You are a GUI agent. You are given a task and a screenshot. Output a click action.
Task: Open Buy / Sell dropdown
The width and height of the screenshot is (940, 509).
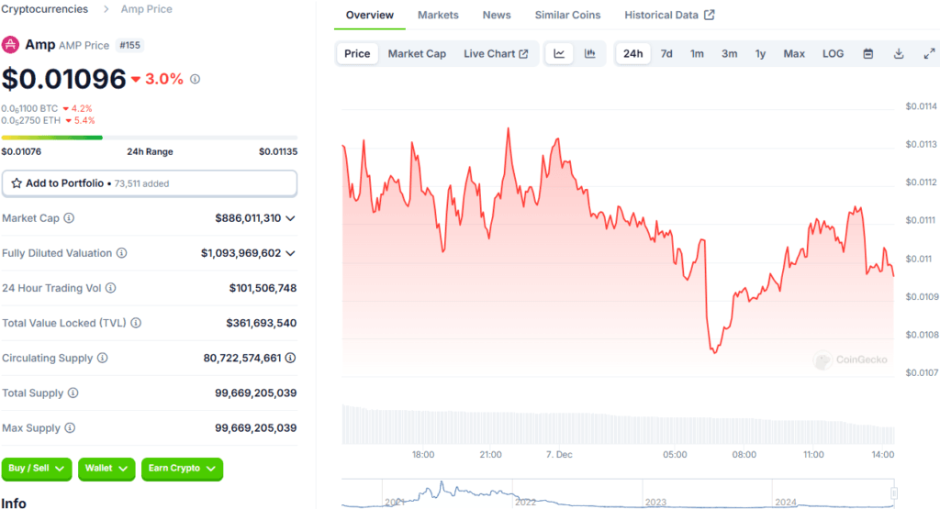(37, 469)
